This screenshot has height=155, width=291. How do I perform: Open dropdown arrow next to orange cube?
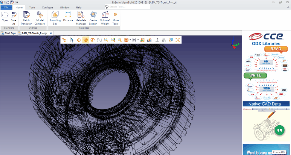pos(130,40)
